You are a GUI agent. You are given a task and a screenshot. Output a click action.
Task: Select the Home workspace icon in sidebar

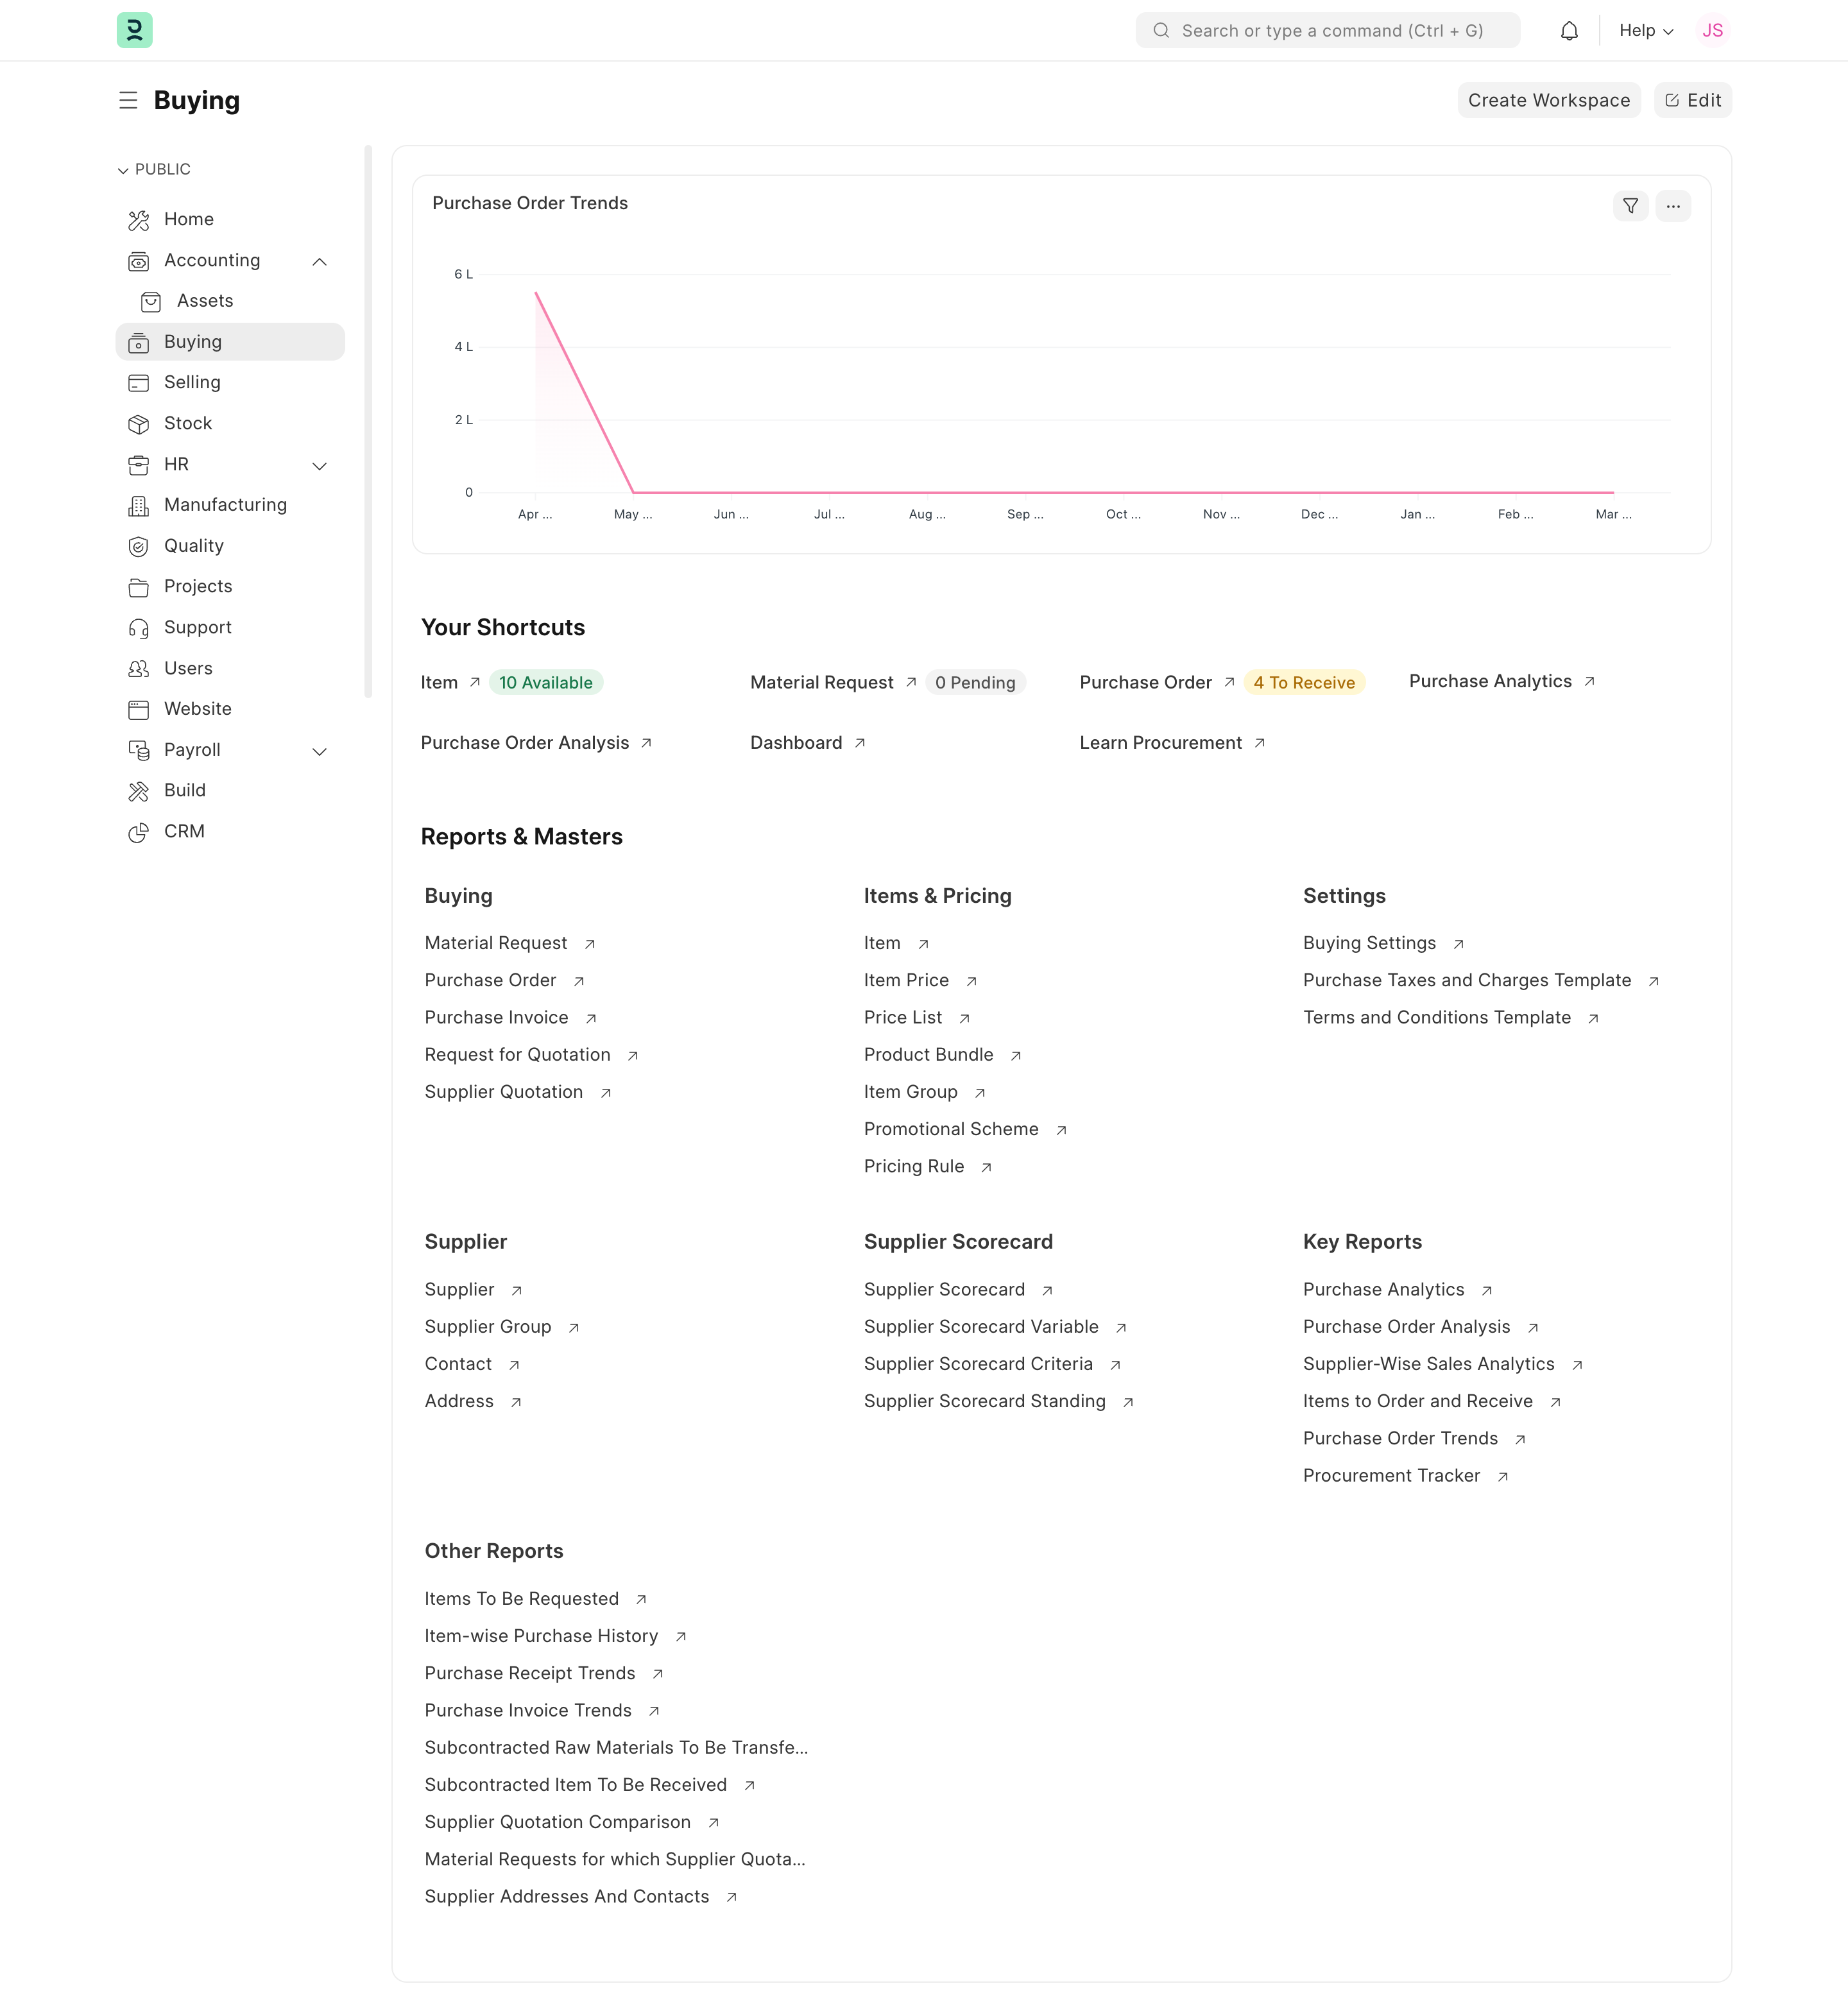(x=139, y=219)
